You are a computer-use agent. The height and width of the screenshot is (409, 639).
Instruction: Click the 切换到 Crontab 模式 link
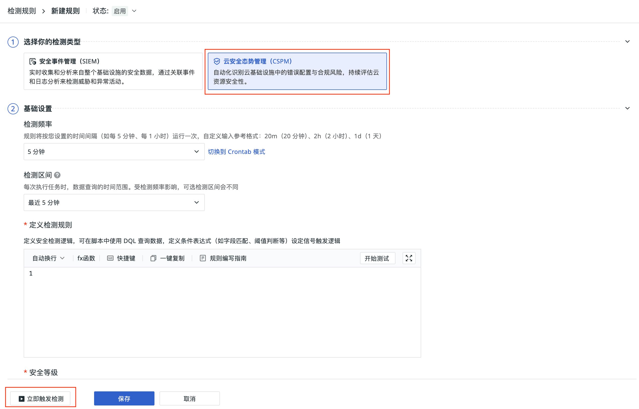coord(236,152)
